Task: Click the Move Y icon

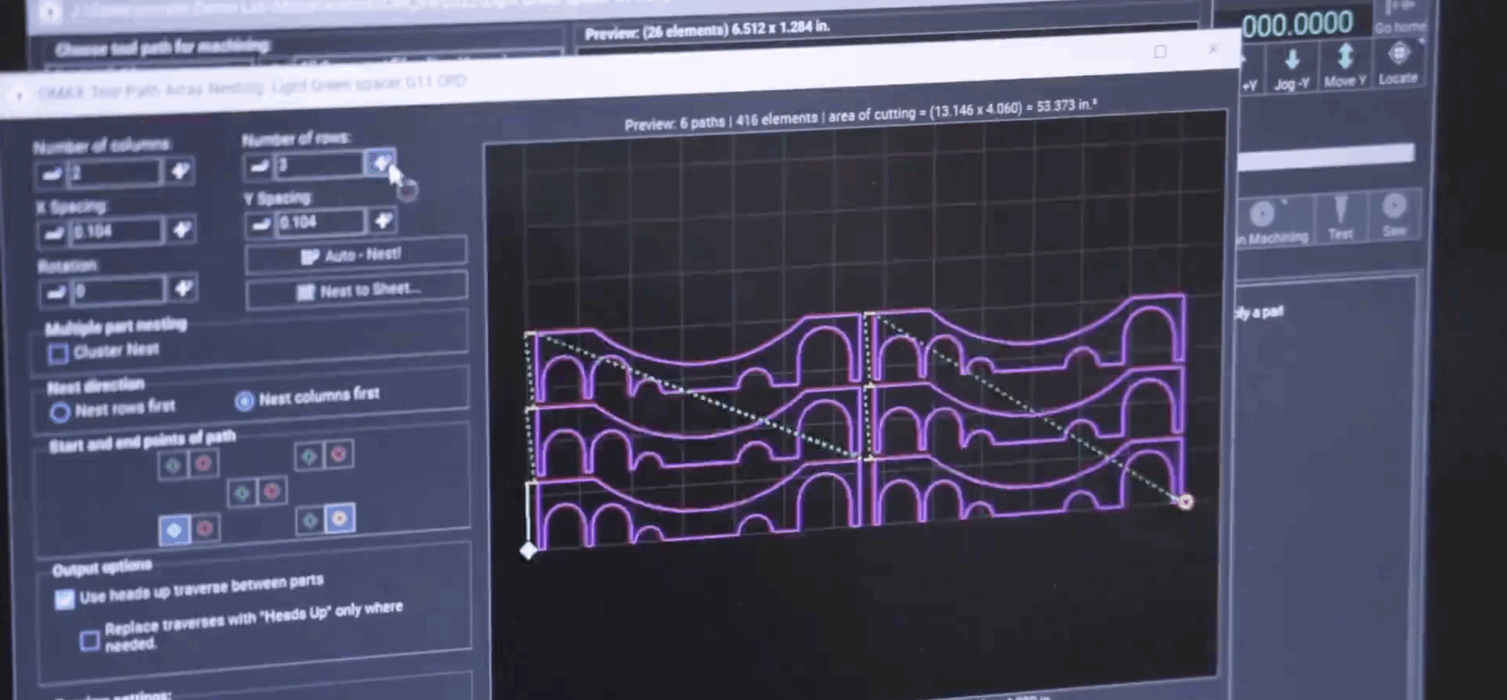Action: [x=1345, y=57]
